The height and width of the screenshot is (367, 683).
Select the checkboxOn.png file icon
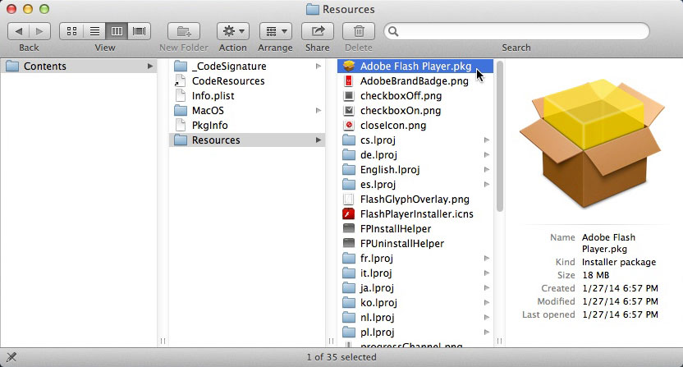(348, 111)
